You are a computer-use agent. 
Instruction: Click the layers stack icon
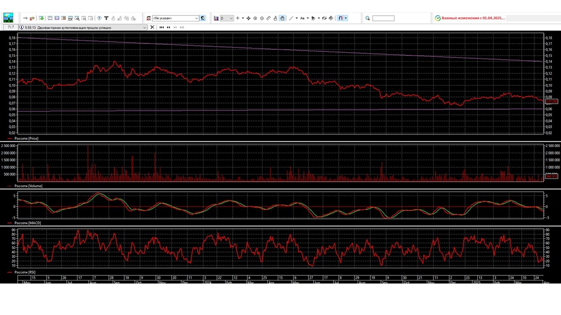tap(331, 18)
